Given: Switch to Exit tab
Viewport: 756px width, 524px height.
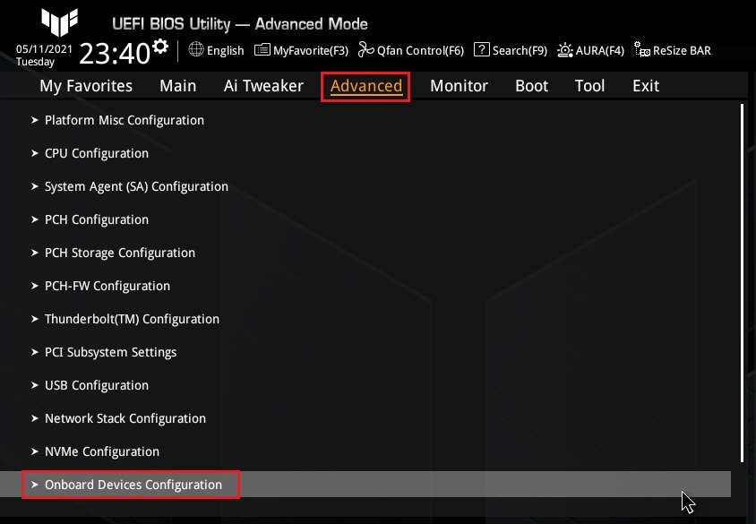Looking at the screenshot, I should coord(646,86).
